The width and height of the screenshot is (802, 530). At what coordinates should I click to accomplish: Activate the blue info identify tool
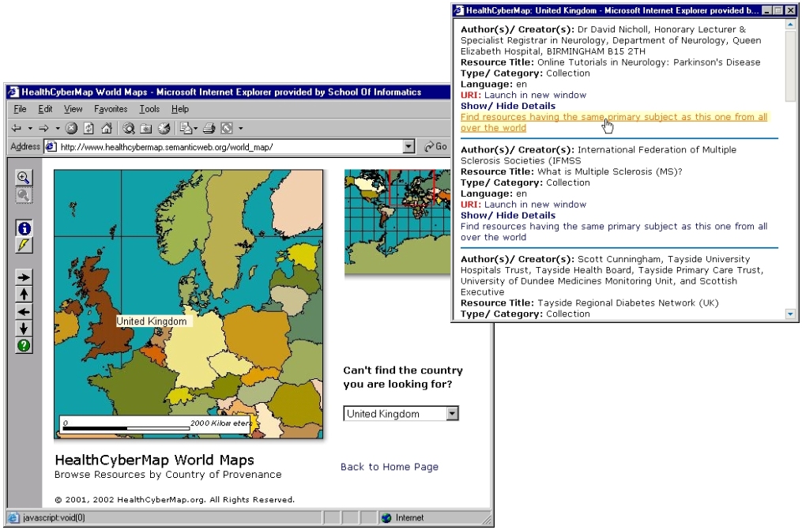(24, 228)
